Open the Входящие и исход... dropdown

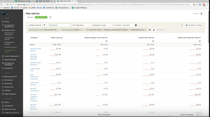(101, 25)
